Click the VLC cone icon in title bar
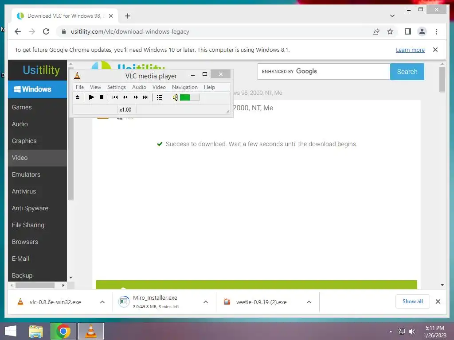Viewport: 454px width, 340px height. coord(77,76)
